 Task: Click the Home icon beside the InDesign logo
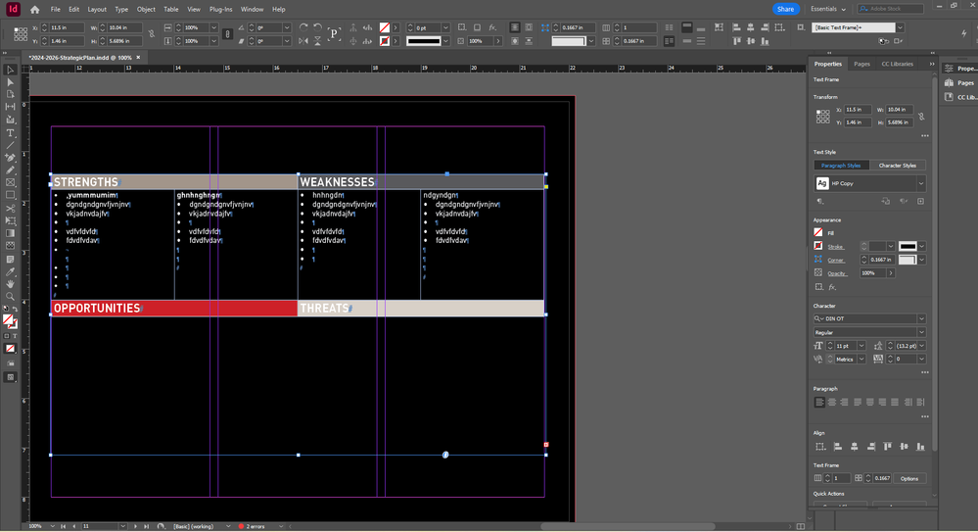[35, 9]
